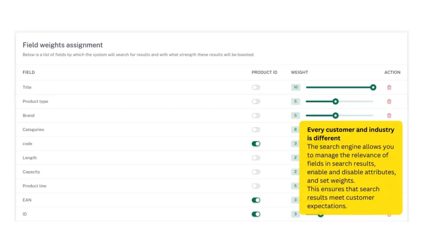The height and width of the screenshot is (250, 432).
Task: Click the Categories weight value 8
Action: pos(295,130)
